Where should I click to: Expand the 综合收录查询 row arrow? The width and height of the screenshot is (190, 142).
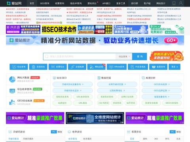[x=47, y=91]
